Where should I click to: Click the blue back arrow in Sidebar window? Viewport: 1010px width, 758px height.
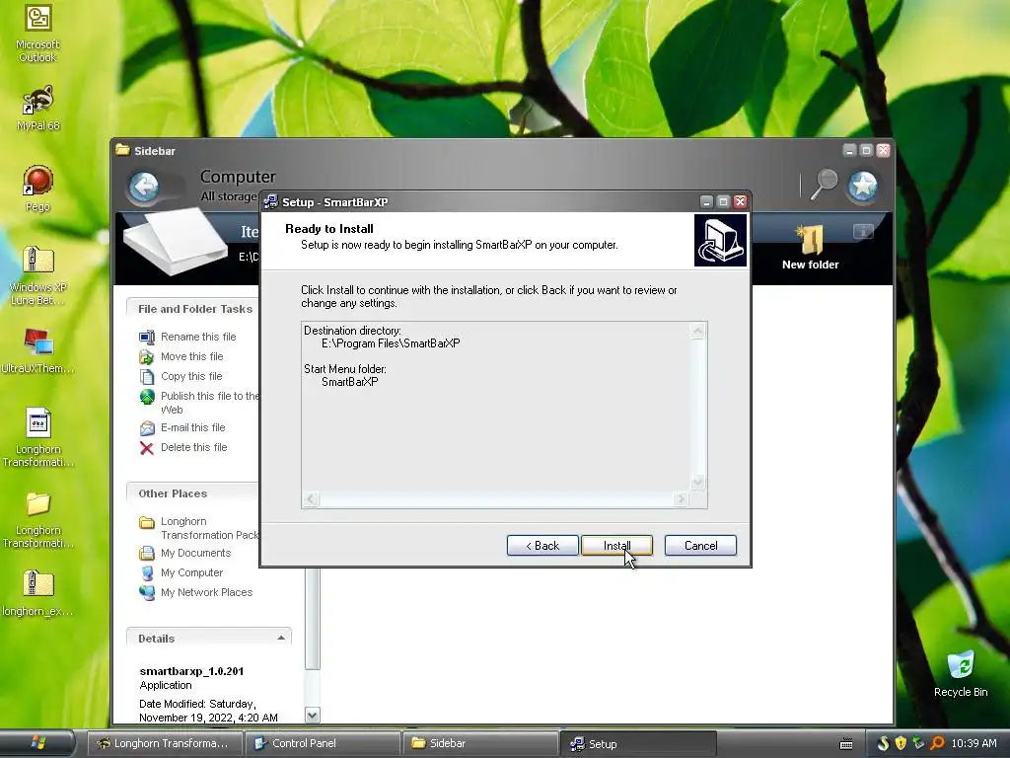tap(144, 187)
